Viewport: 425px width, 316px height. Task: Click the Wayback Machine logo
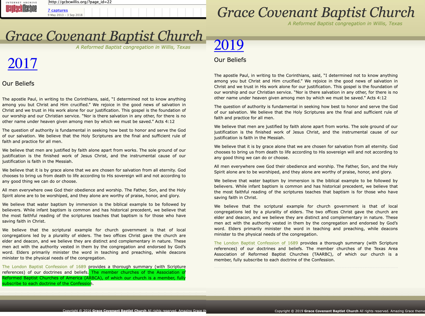click(x=21, y=7)
